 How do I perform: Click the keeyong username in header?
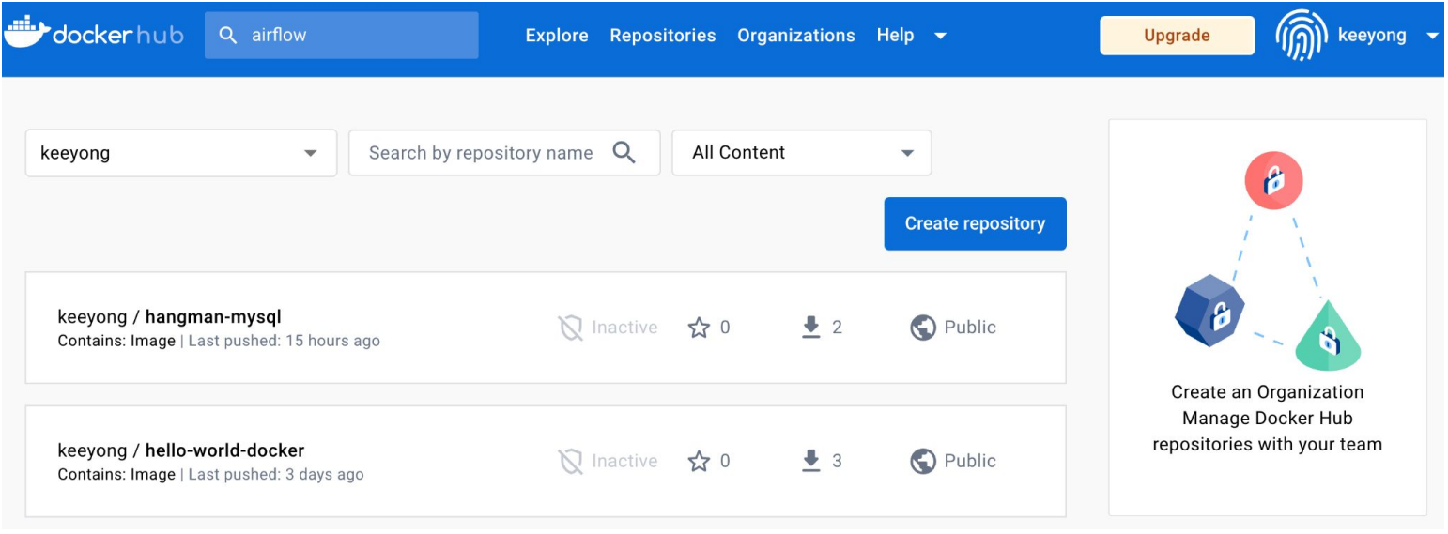pos(1373,36)
